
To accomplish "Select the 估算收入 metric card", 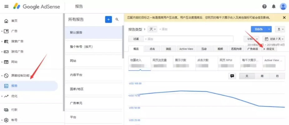I will point(140,63).
